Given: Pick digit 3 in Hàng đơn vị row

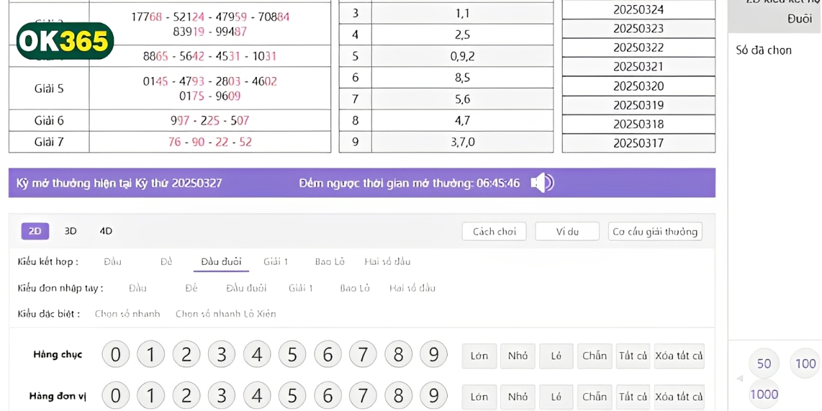Looking at the screenshot, I should [222, 396].
